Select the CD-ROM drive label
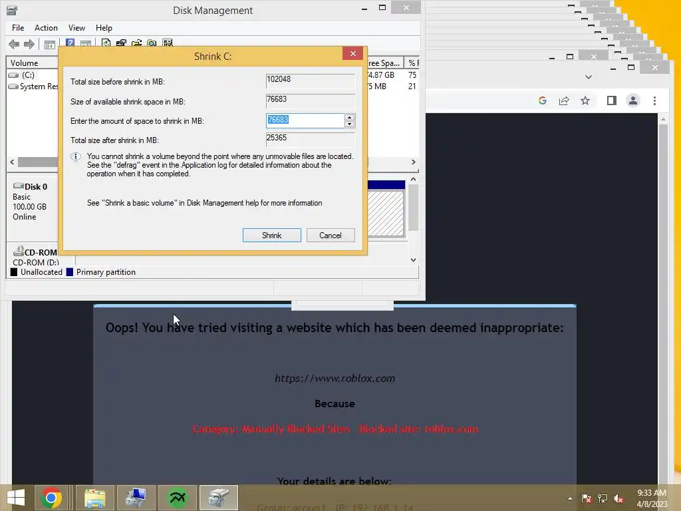Viewport: 681px width, 511px height. (x=35, y=256)
